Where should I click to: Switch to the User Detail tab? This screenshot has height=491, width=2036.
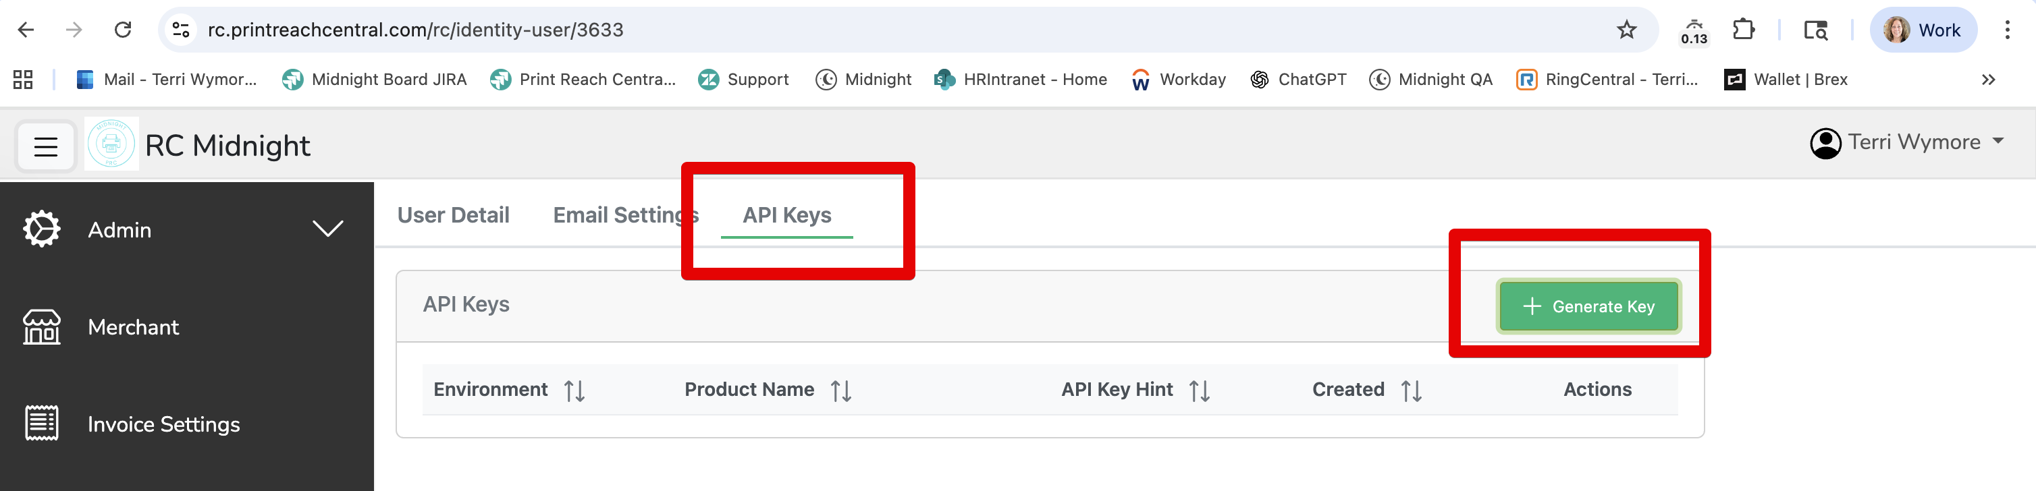pyautogui.click(x=453, y=216)
